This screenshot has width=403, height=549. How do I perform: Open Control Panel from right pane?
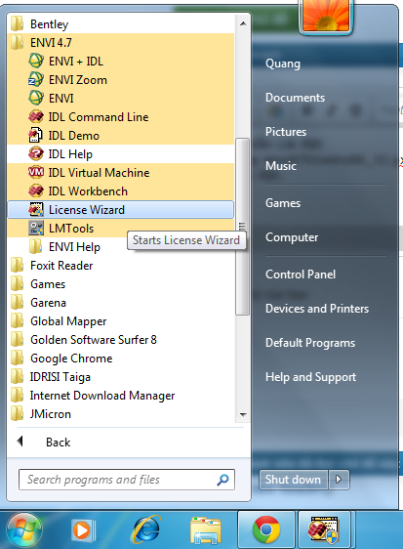click(x=301, y=274)
